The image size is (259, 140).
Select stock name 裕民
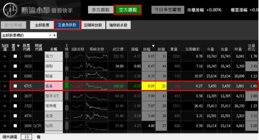coord(49,126)
